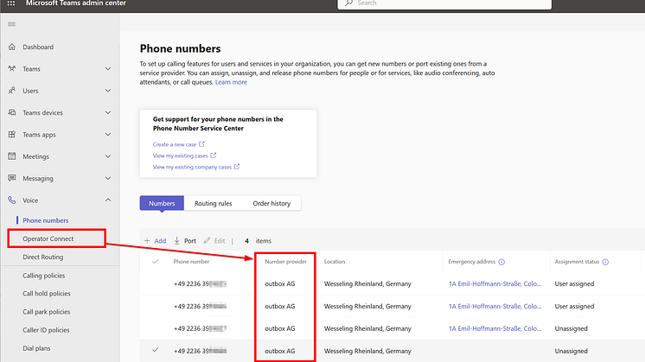Click View my existing company cases link

click(192, 167)
